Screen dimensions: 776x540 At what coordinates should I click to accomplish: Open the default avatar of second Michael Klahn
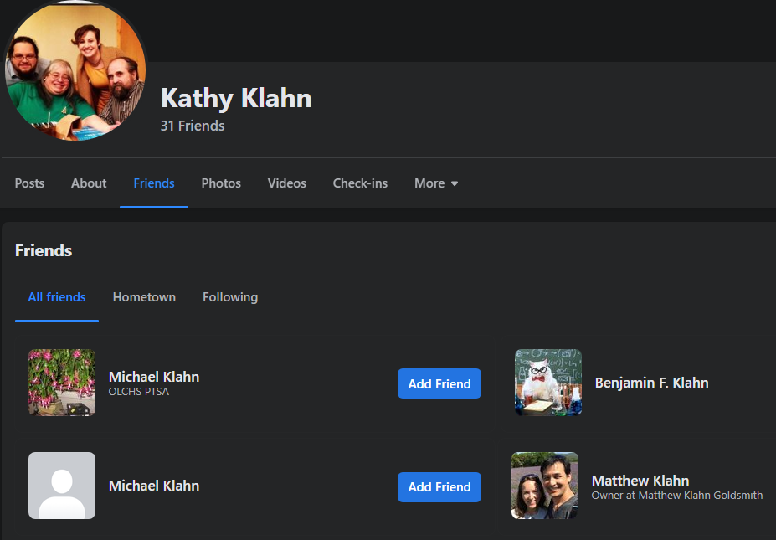[62, 486]
